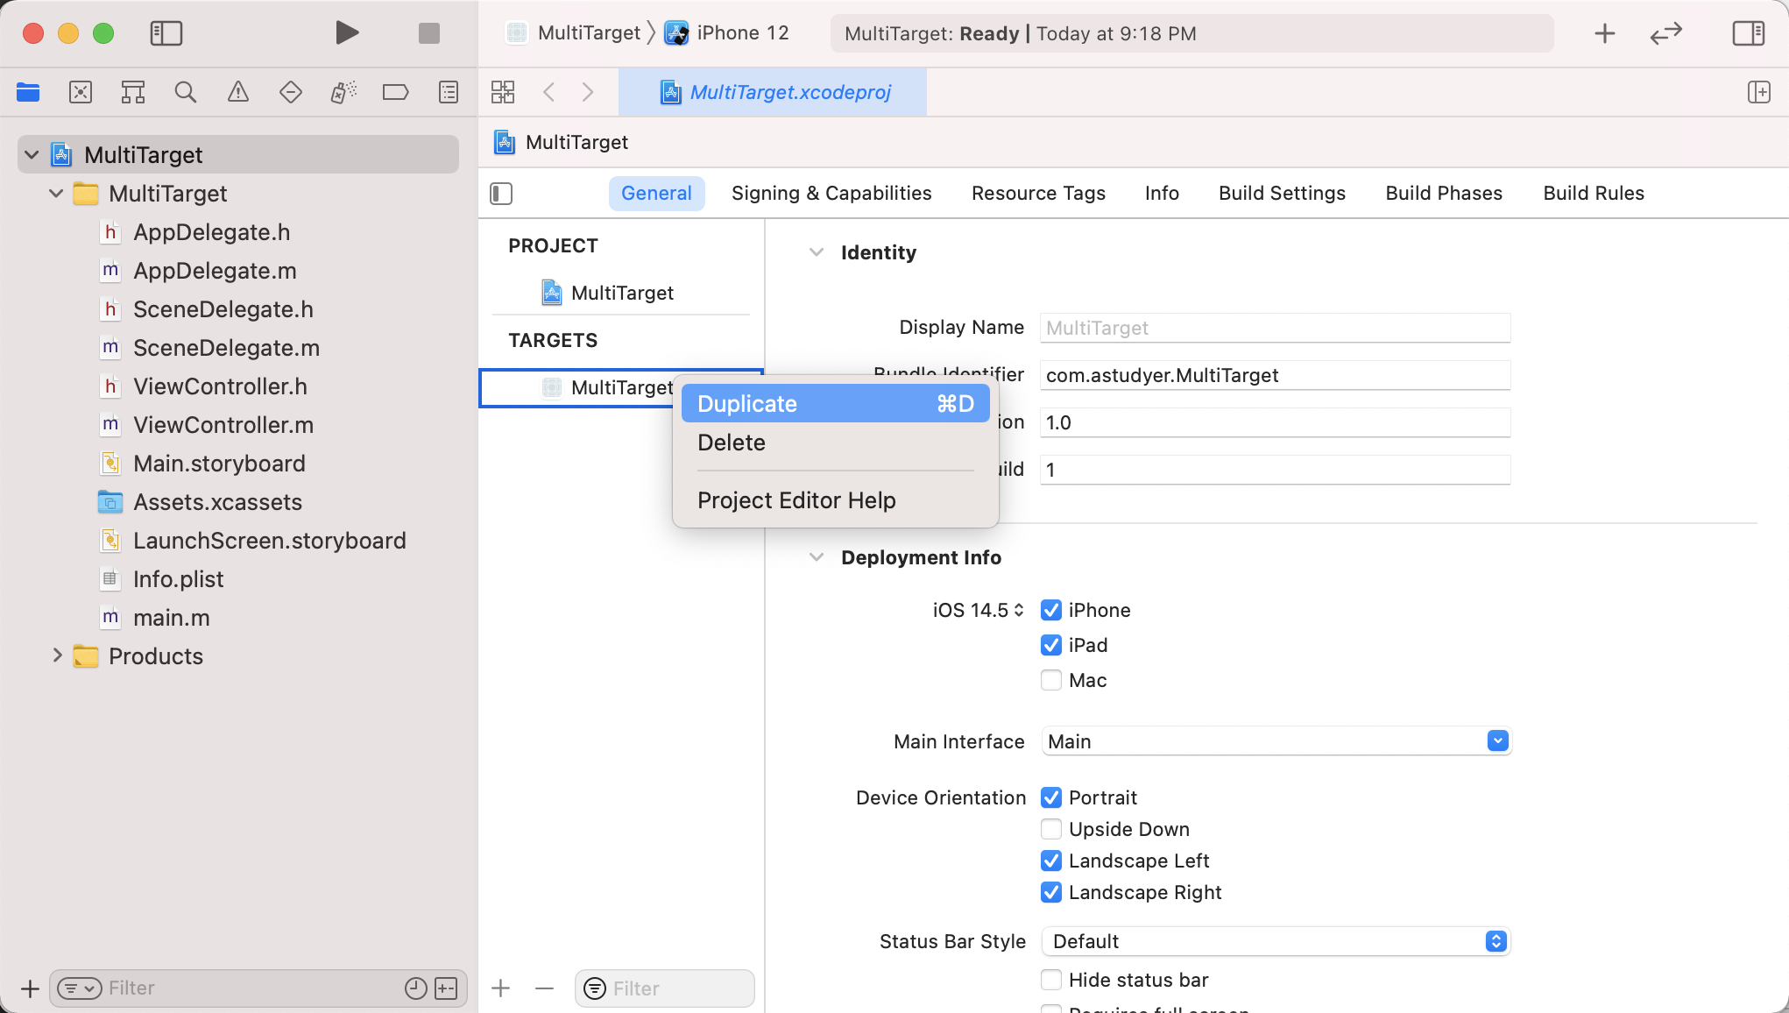Click the Run (play) button

(x=347, y=33)
